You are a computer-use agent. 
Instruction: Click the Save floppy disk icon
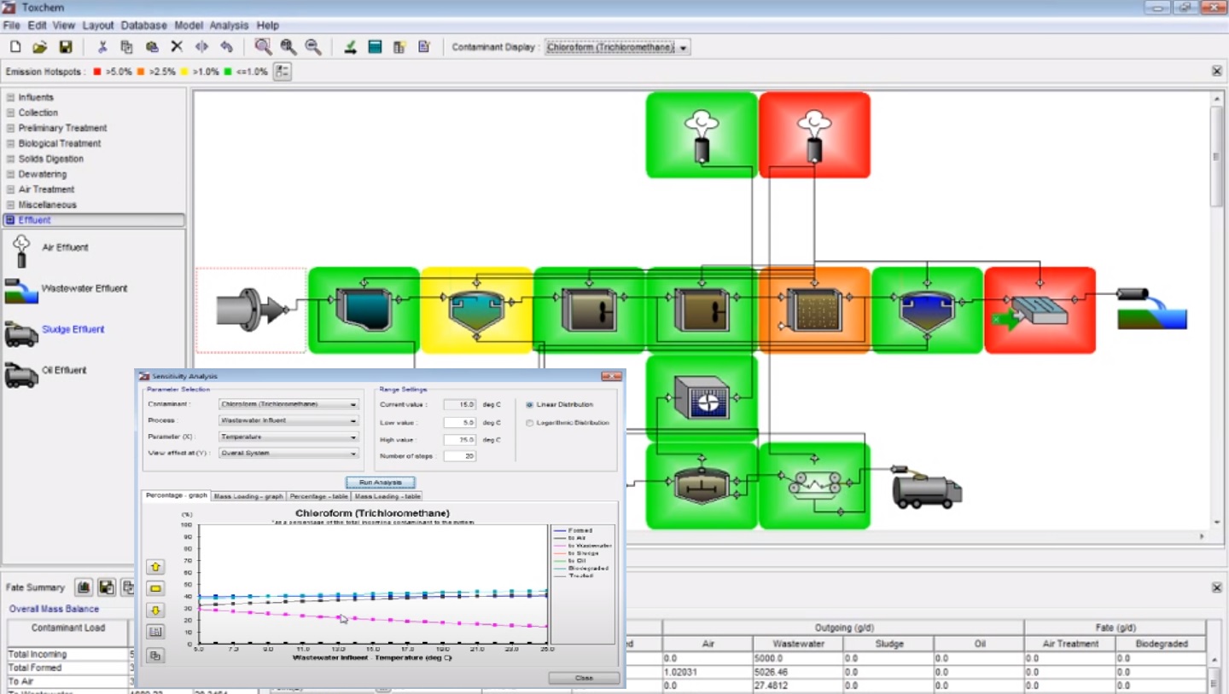click(66, 47)
